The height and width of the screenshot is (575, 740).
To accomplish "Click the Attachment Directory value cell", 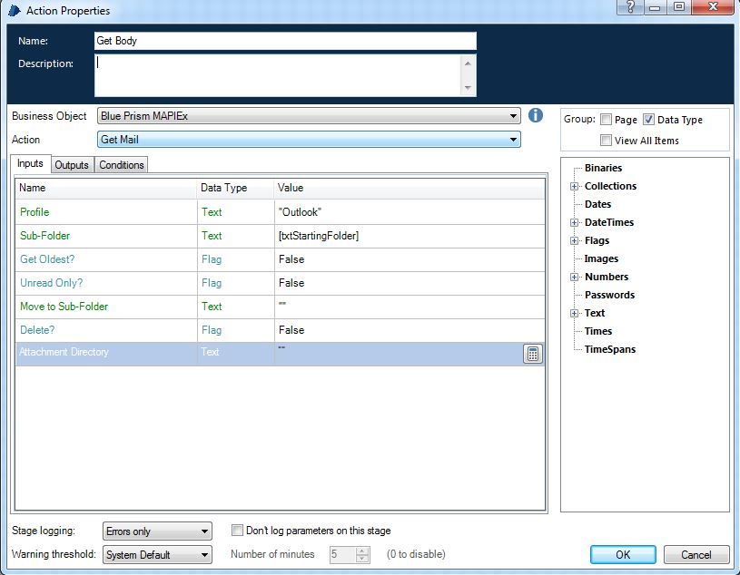I will tap(399, 354).
